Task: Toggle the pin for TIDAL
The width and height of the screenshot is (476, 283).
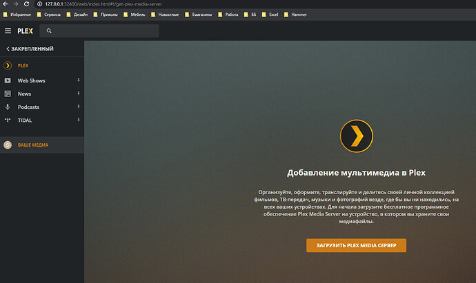Action: 79,120
